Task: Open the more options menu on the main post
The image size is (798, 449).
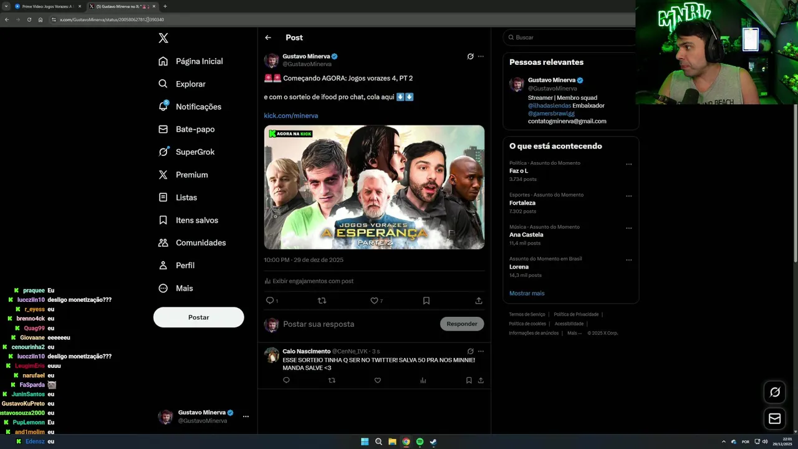Action: pyautogui.click(x=481, y=56)
